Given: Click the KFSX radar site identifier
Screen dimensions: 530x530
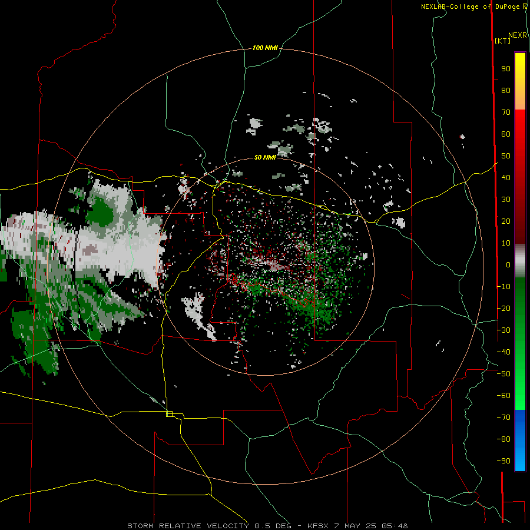Looking at the screenshot, I should [318, 526].
